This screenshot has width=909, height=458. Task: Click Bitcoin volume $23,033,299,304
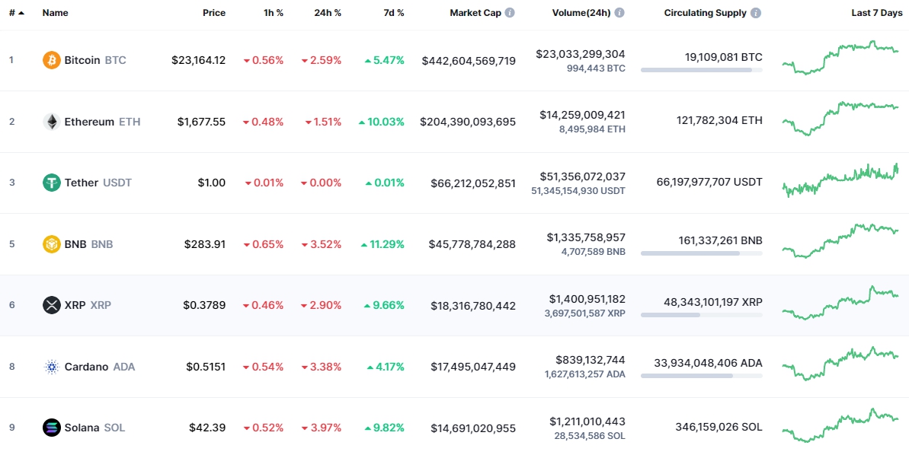pyautogui.click(x=581, y=54)
